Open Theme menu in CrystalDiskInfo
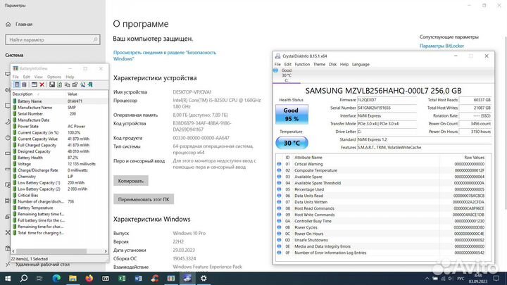This screenshot has width=507, height=285. tap(319, 64)
